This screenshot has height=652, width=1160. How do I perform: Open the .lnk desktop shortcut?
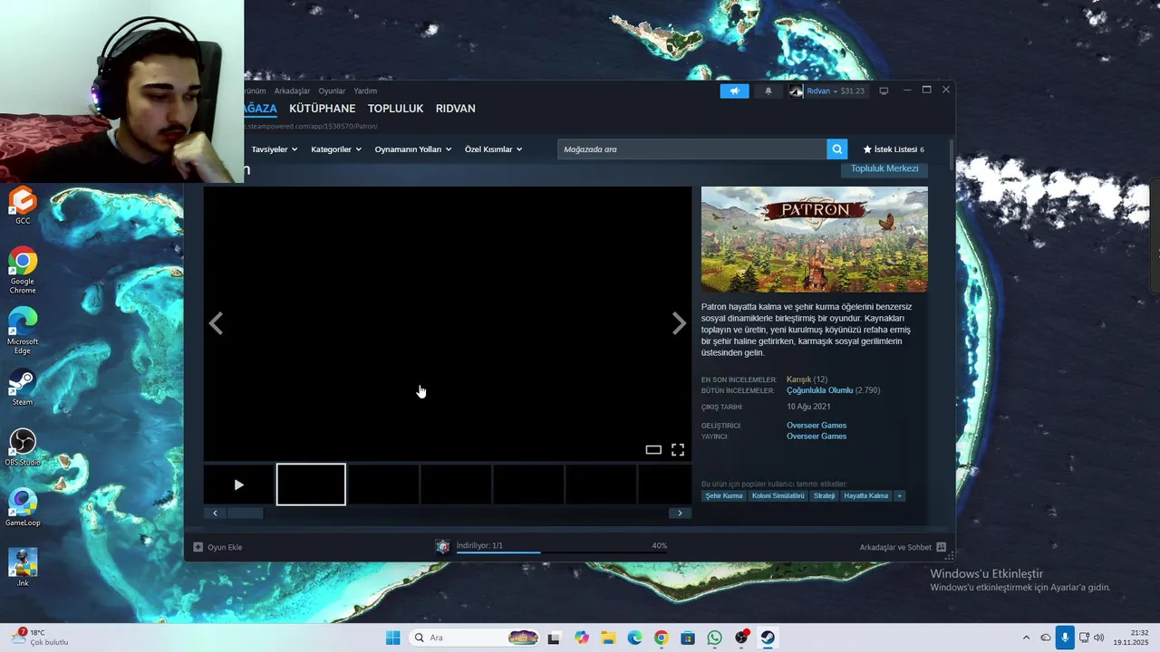tap(23, 568)
